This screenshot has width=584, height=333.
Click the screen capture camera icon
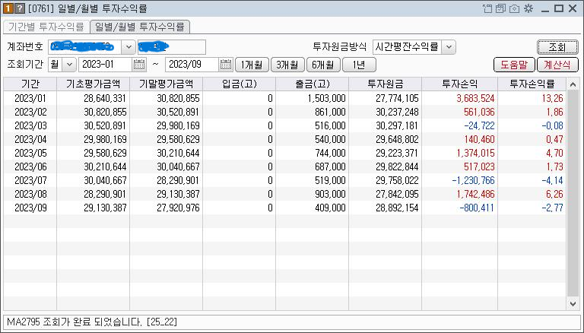coord(515,8)
